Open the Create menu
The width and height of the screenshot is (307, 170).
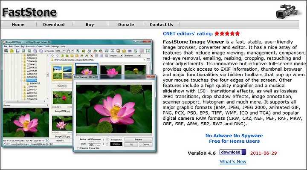[x=39, y=46]
